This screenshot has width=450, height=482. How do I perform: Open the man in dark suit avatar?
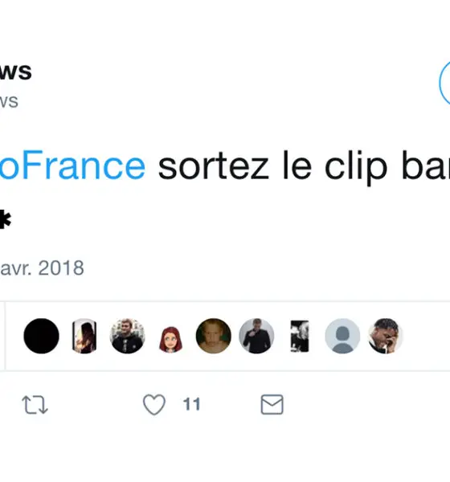click(256, 336)
